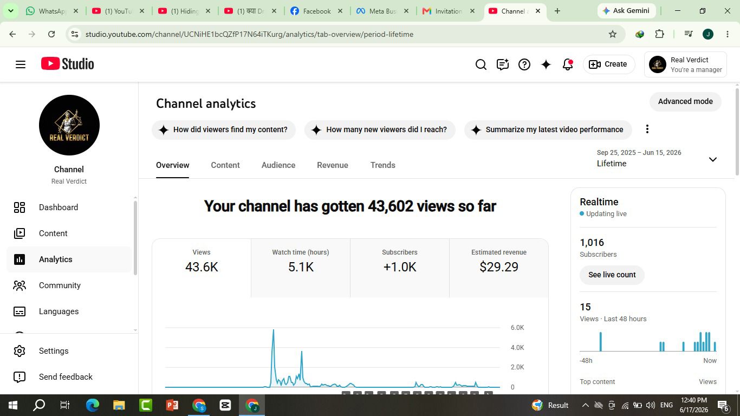Image resolution: width=740 pixels, height=416 pixels.
Task: Click the message icon next to search
Action: 503,64
